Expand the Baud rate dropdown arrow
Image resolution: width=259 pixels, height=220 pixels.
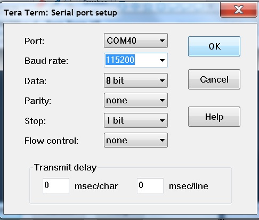click(x=162, y=60)
